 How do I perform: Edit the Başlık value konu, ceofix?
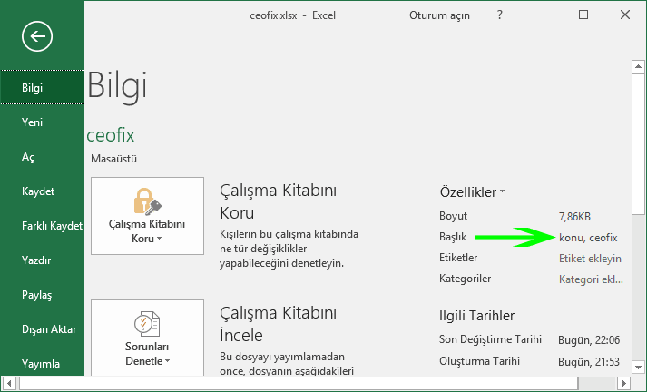click(588, 237)
